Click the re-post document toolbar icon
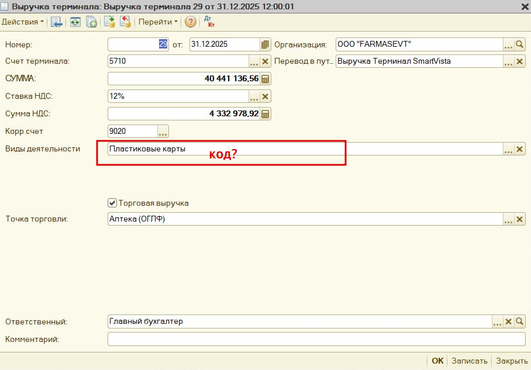This screenshot has height=370, width=531. coord(75,22)
